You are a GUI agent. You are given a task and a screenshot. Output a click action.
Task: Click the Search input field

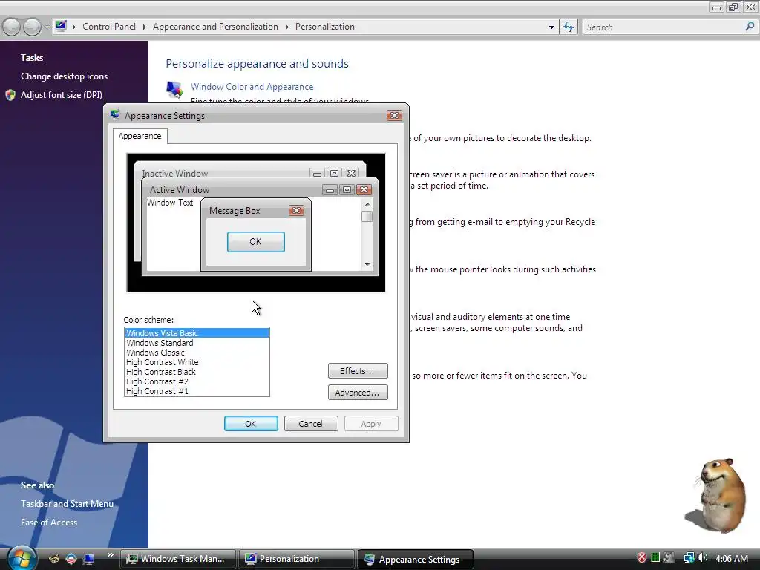coord(663,27)
